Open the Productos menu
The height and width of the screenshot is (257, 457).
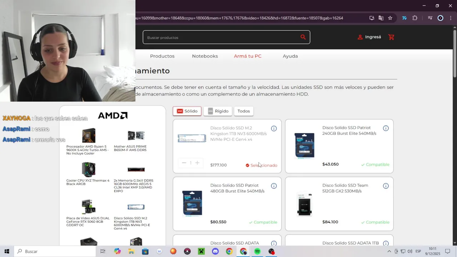[162, 56]
